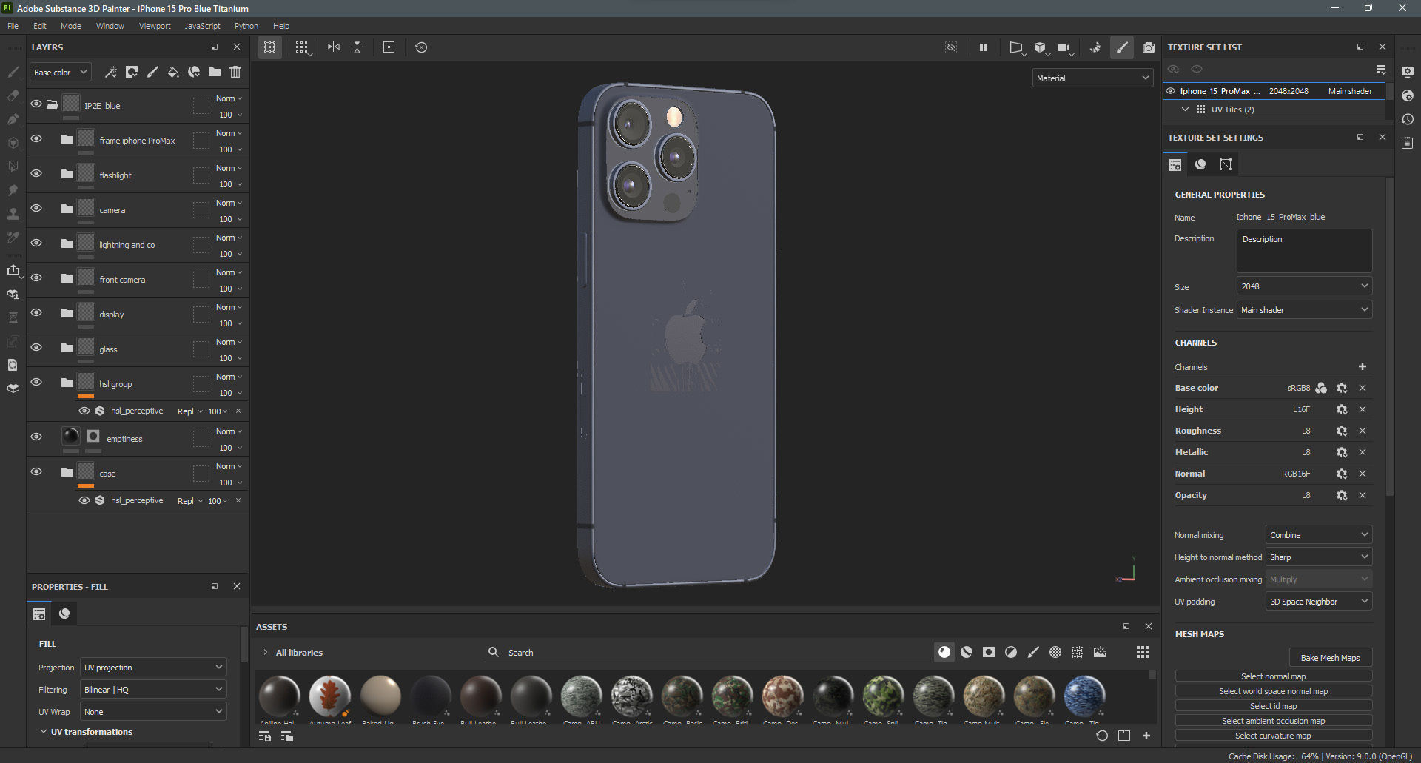Open the File menu
Image resolution: width=1421 pixels, height=763 pixels.
pyautogui.click(x=13, y=26)
